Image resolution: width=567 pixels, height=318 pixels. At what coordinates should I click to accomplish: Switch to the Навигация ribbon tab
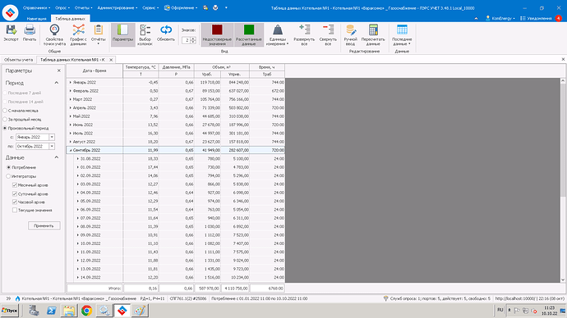tap(36, 18)
